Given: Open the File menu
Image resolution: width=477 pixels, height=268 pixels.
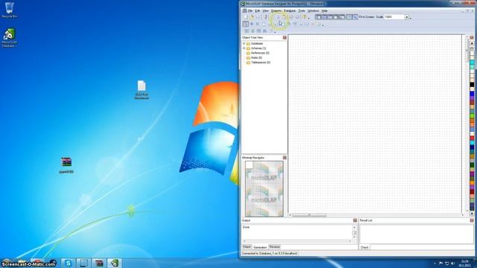Looking at the screenshot, I should click(x=250, y=10).
